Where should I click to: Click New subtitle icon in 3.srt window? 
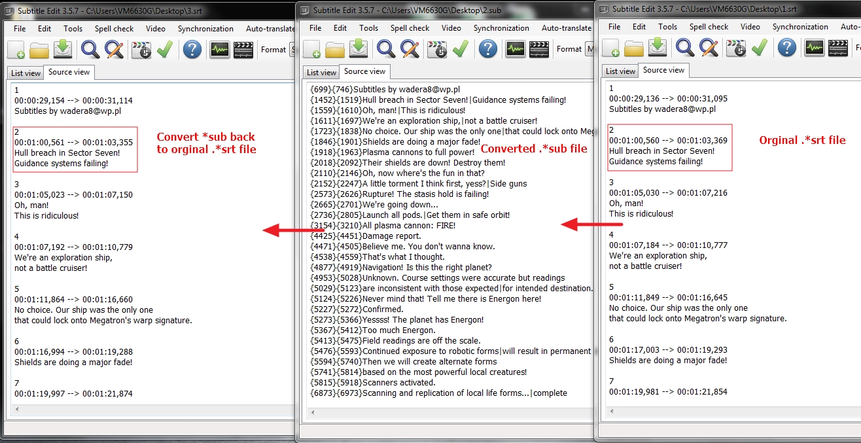16,50
